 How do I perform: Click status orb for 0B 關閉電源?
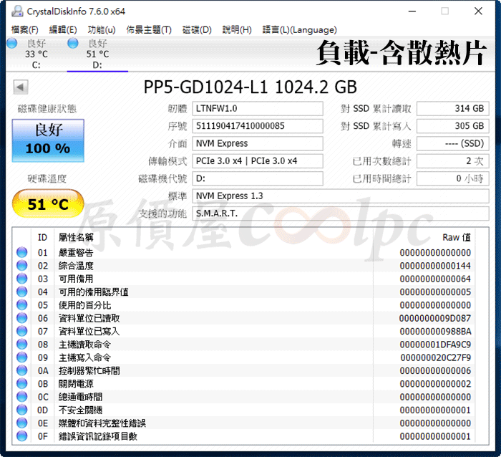22,383
